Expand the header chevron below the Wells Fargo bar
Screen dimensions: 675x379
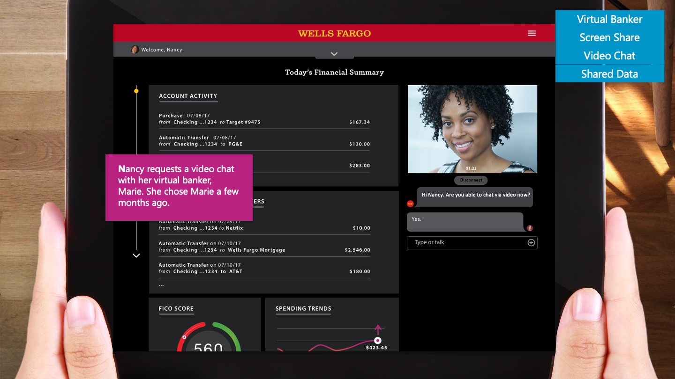[x=334, y=54]
